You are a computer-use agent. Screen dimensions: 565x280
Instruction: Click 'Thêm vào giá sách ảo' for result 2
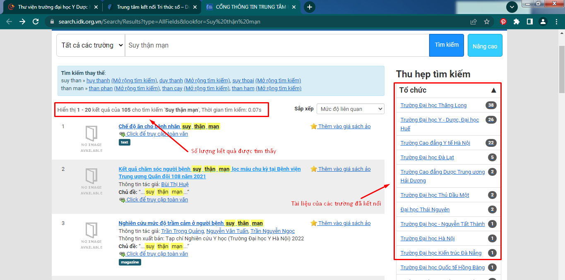[x=344, y=169]
